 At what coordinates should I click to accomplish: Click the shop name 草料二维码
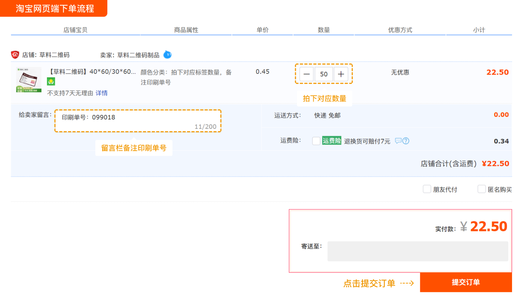pyautogui.click(x=55, y=55)
